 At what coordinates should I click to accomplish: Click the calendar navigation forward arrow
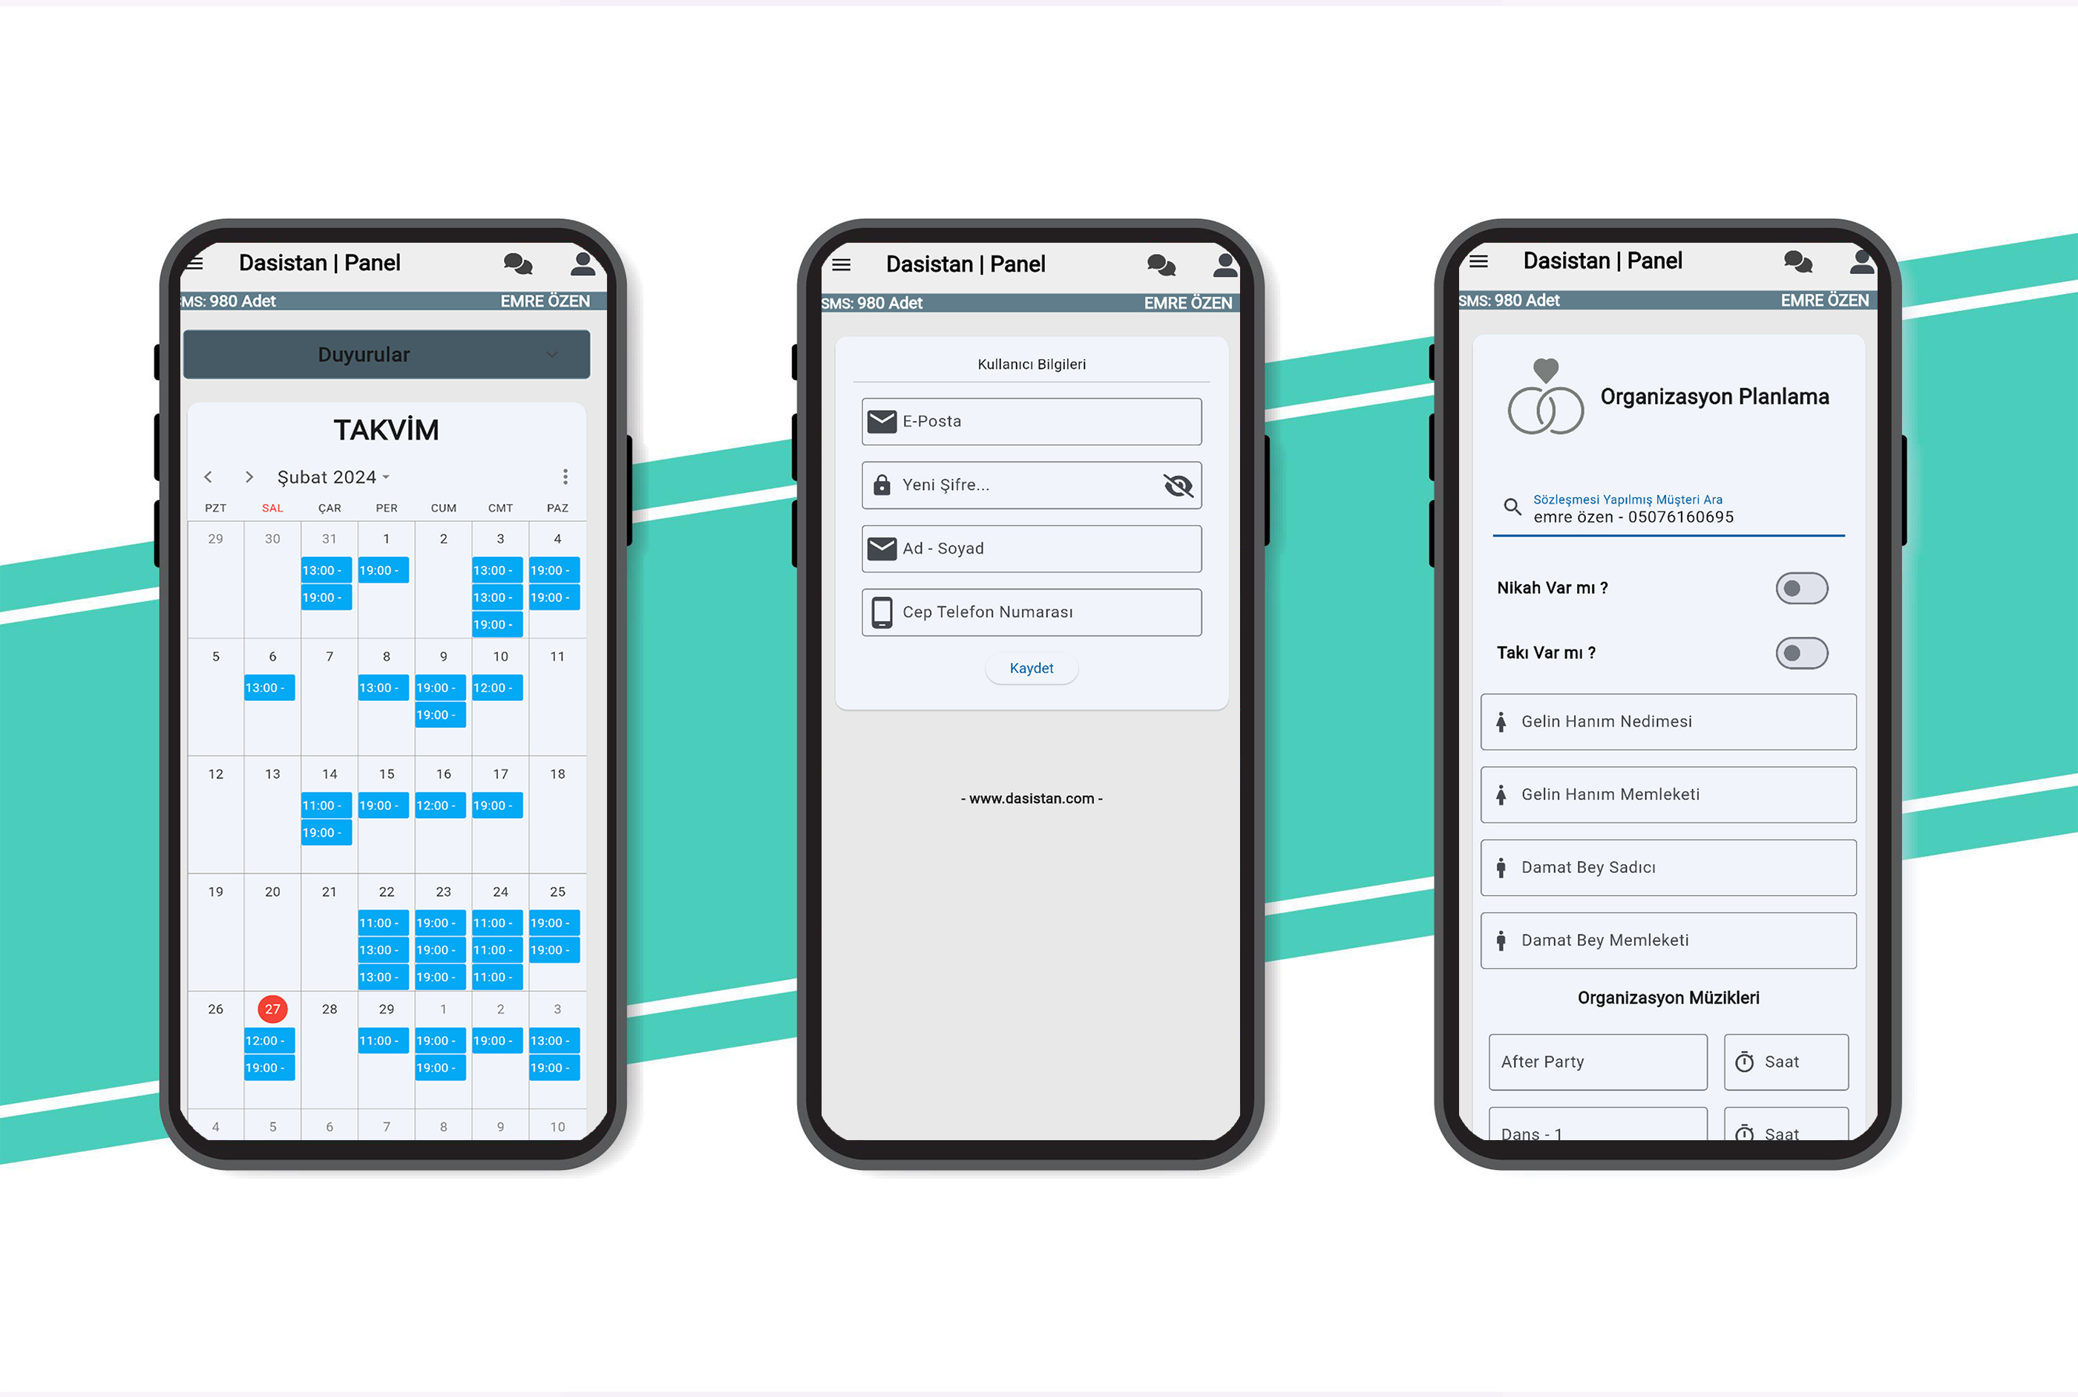pos(246,476)
